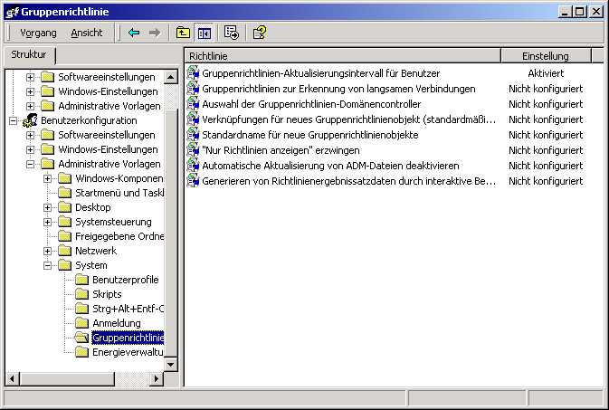Select policy 'Gruppenrichtlinien zur Erkennung von langsamen Verbindungen'

tap(338, 89)
